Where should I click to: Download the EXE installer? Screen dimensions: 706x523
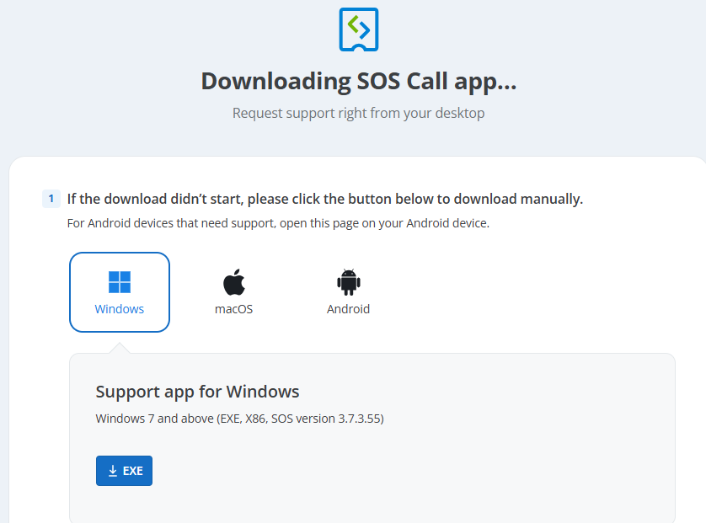tap(125, 471)
